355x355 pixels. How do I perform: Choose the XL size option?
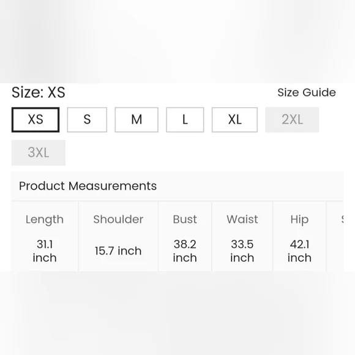(234, 119)
